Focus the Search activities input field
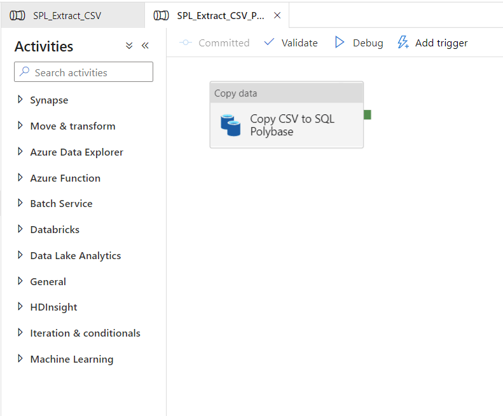The image size is (503, 416). [x=83, y=72]
